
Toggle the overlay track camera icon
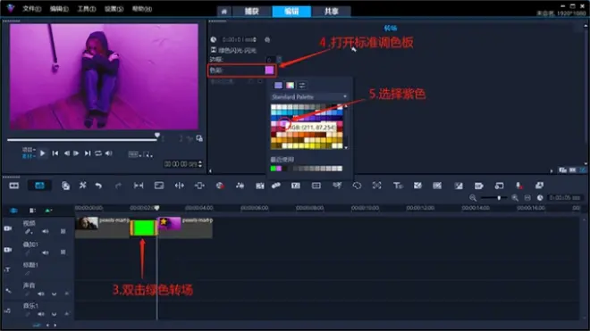pos(8,250)
